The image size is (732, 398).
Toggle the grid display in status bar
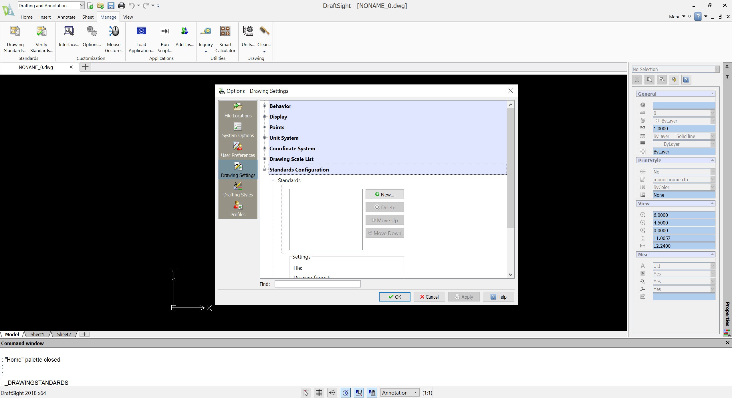tap(319, 393)
